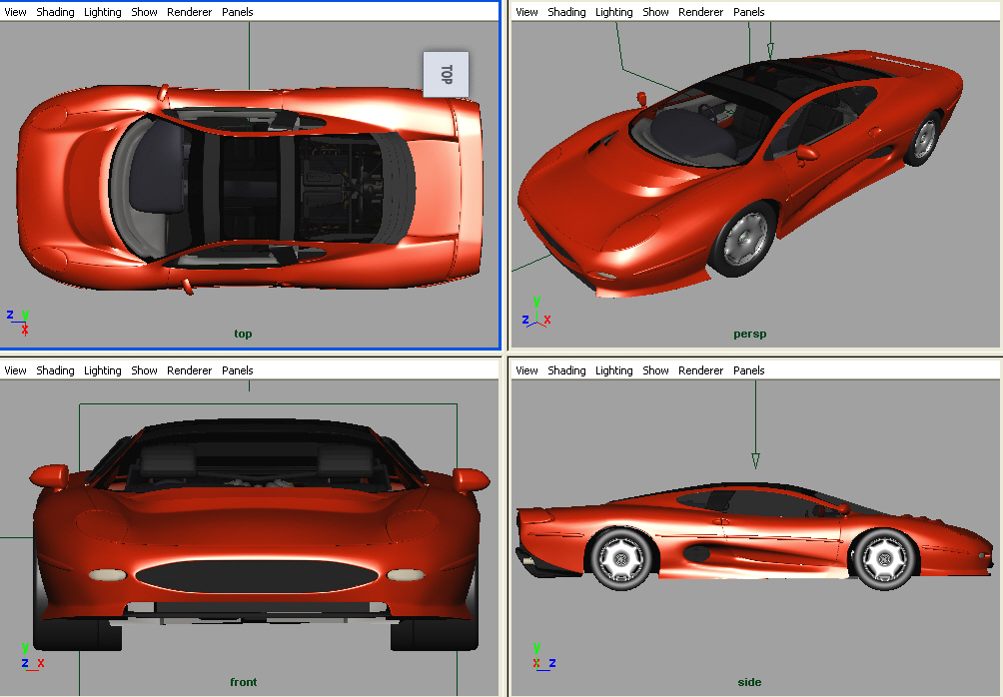This screenshot has height=697, width=1003.
Task: Open Show menu in top viewport
Action: coord(144,12)
